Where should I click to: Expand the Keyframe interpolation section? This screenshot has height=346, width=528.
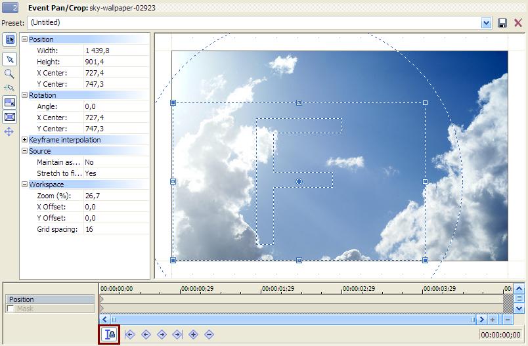(x=25, y=140)
